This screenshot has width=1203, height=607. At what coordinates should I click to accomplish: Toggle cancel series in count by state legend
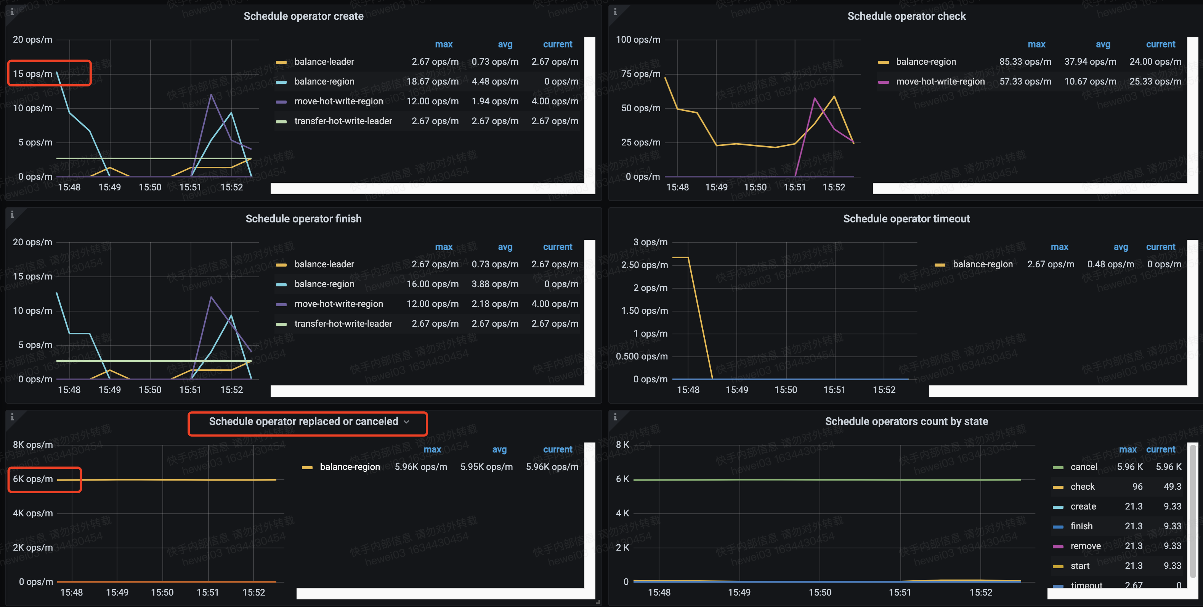[1083, 467]
